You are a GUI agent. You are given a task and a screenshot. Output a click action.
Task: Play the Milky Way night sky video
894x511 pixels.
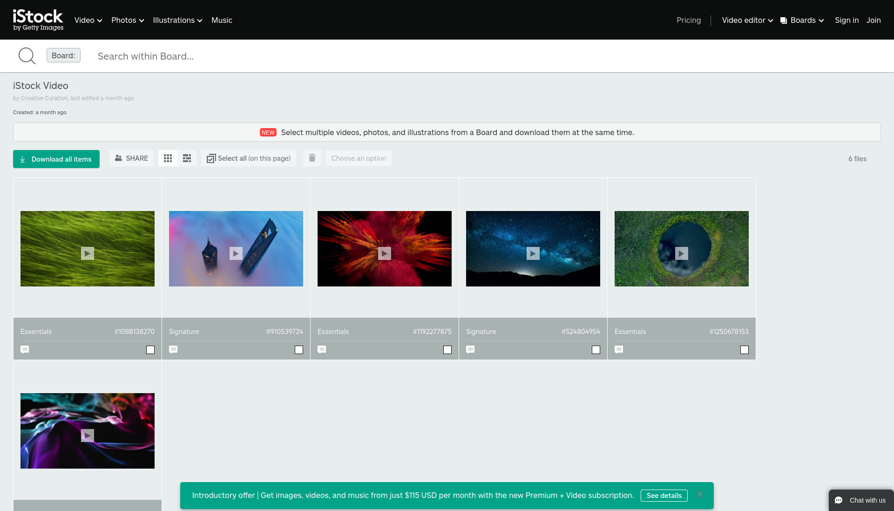click(x=533, y=253)
